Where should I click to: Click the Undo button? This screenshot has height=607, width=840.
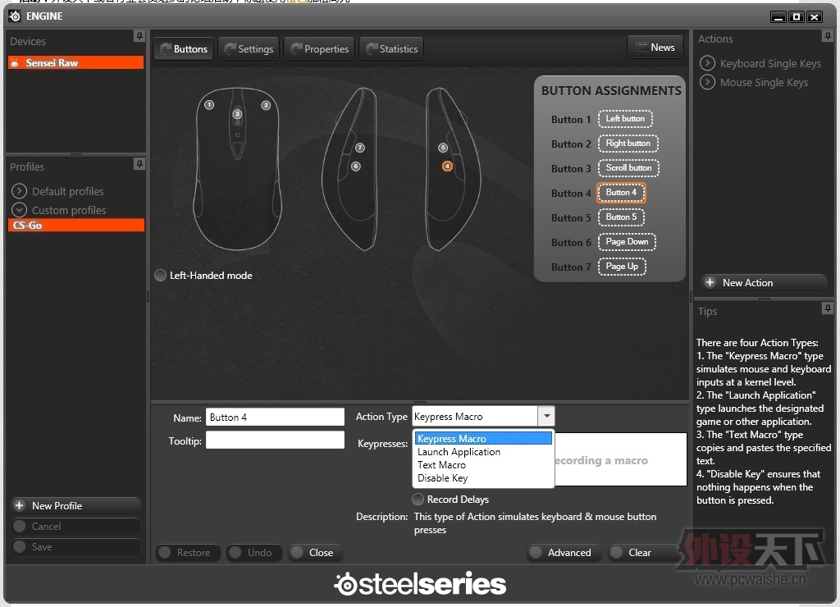point(254,552)
